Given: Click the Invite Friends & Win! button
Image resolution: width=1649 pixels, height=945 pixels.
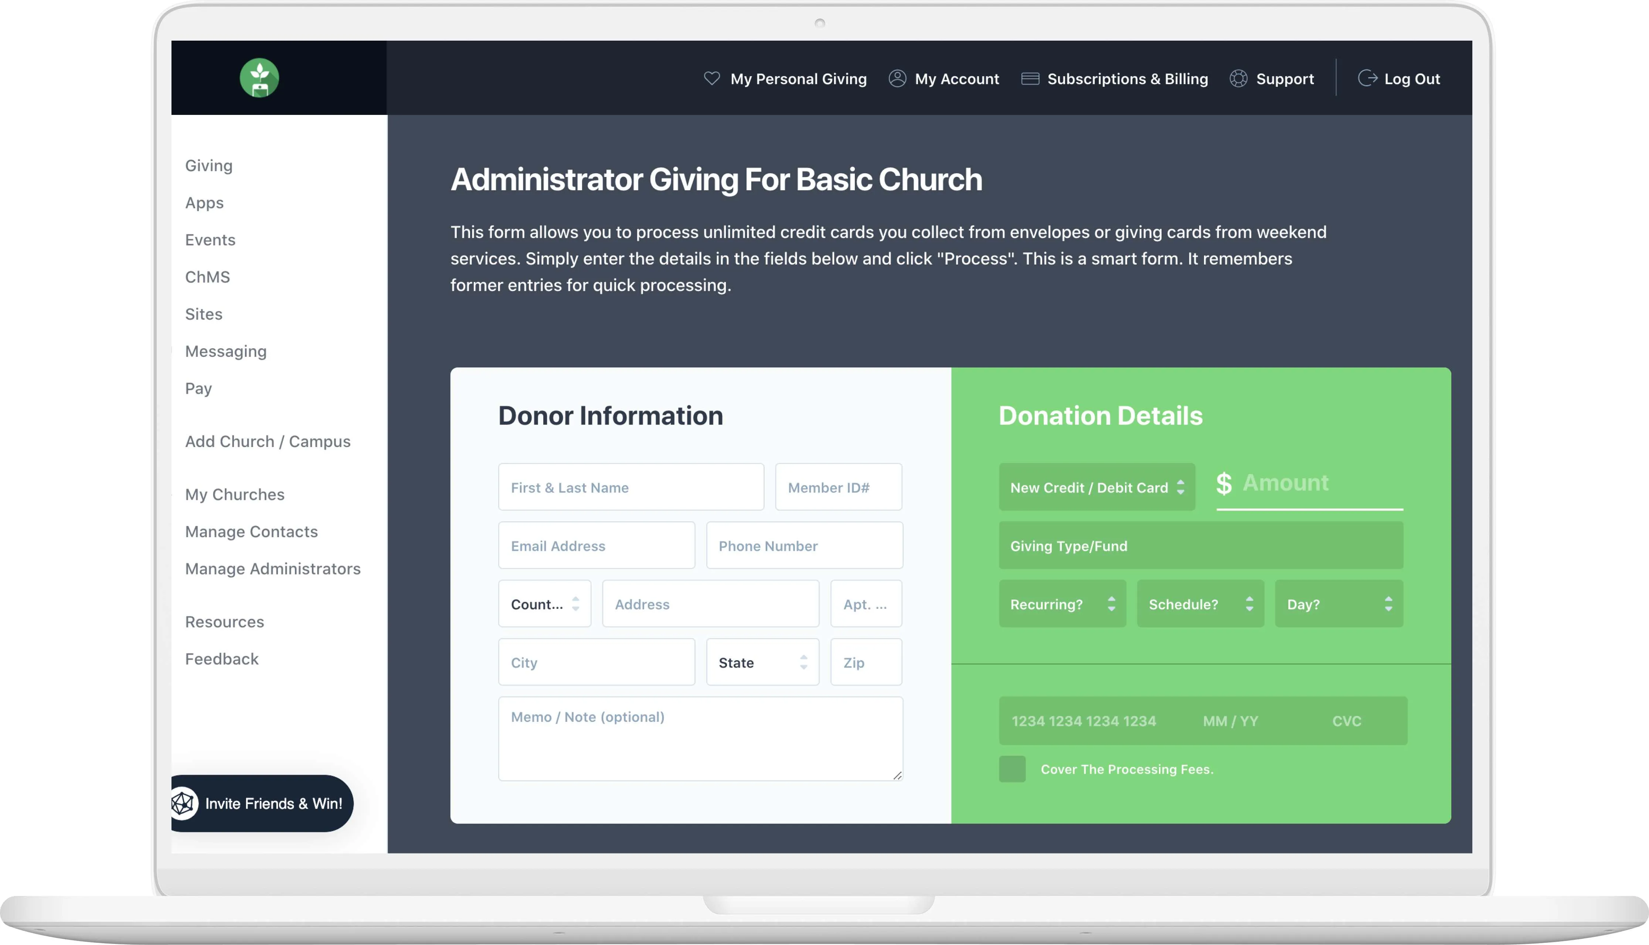Looking at the screenshot, I should tap(273, 803).
